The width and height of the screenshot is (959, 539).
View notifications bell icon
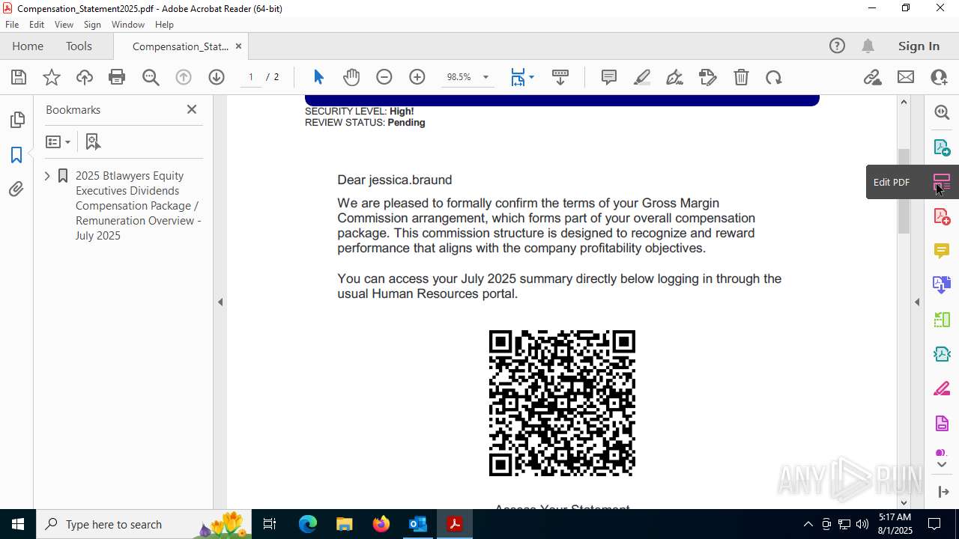[868, 46]
